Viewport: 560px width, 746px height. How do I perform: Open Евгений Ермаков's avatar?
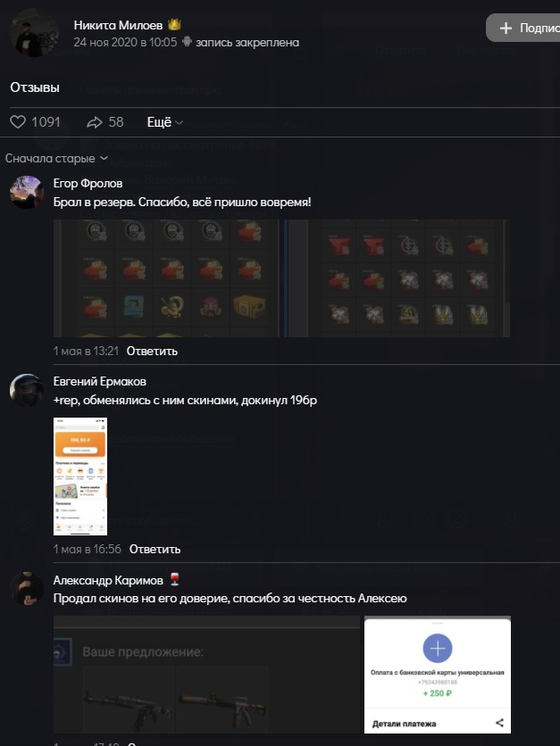point(27,390)
